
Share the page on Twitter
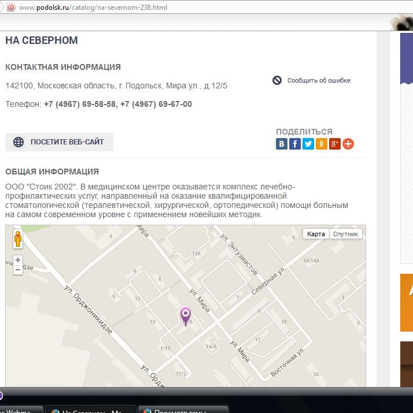[308, 144]
